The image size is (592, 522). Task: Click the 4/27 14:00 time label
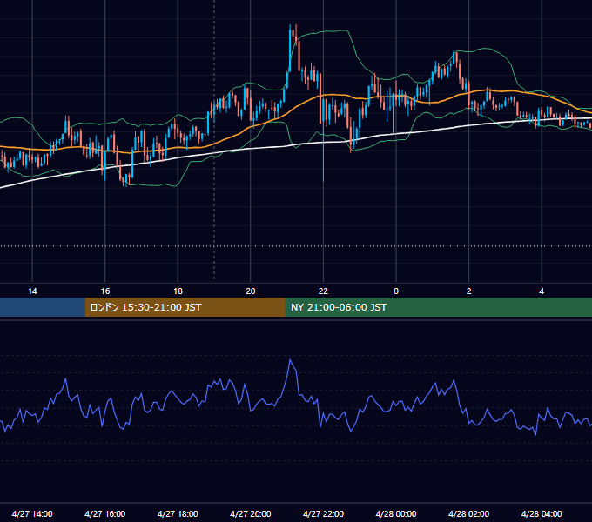(32, 513)
